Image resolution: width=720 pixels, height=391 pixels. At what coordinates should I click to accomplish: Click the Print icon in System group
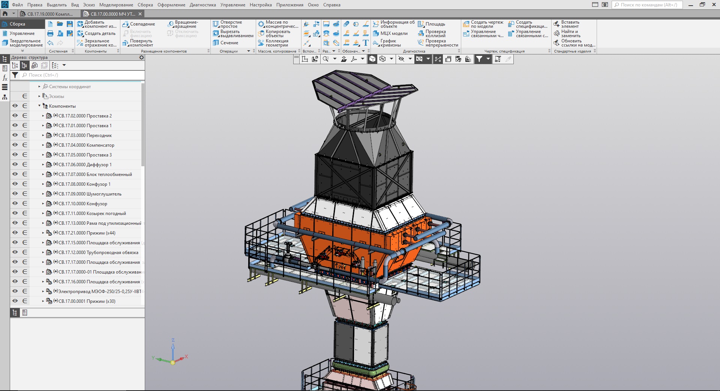click(50, 34)
